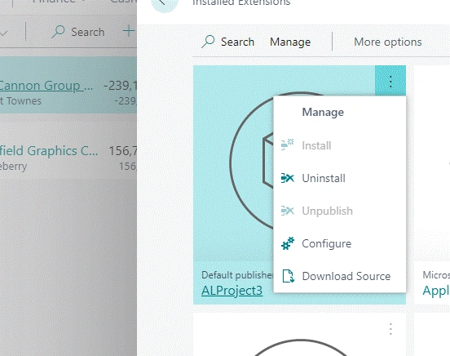The image size is (450, 356).
Task: Click the 156,7 balance value
Action: pyautogui.click(x=122, y=151)
